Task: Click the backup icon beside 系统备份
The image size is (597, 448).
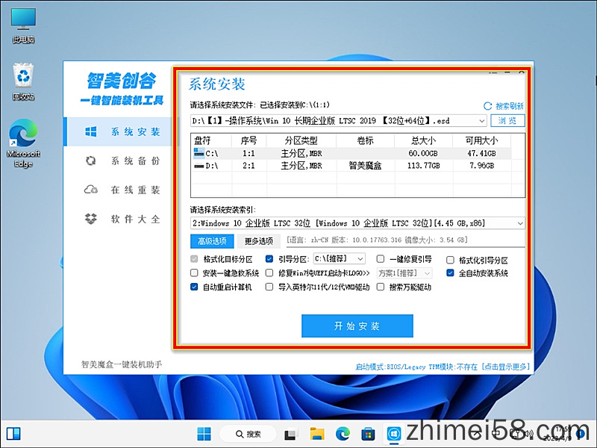Action: (90, 161)
